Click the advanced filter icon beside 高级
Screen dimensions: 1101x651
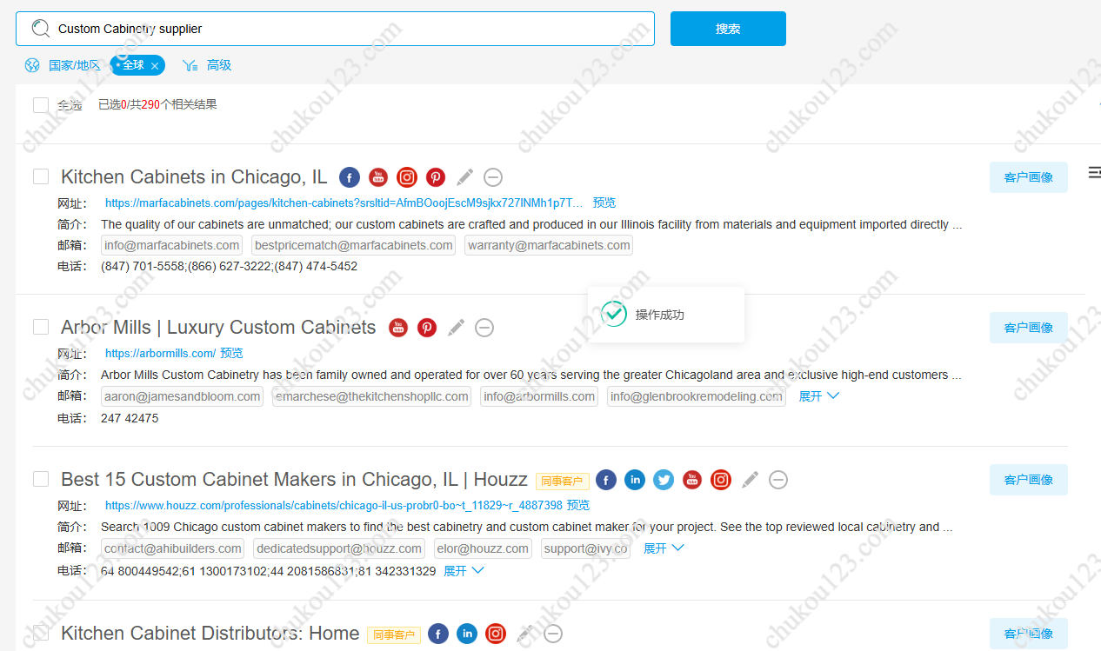(190, 65)
